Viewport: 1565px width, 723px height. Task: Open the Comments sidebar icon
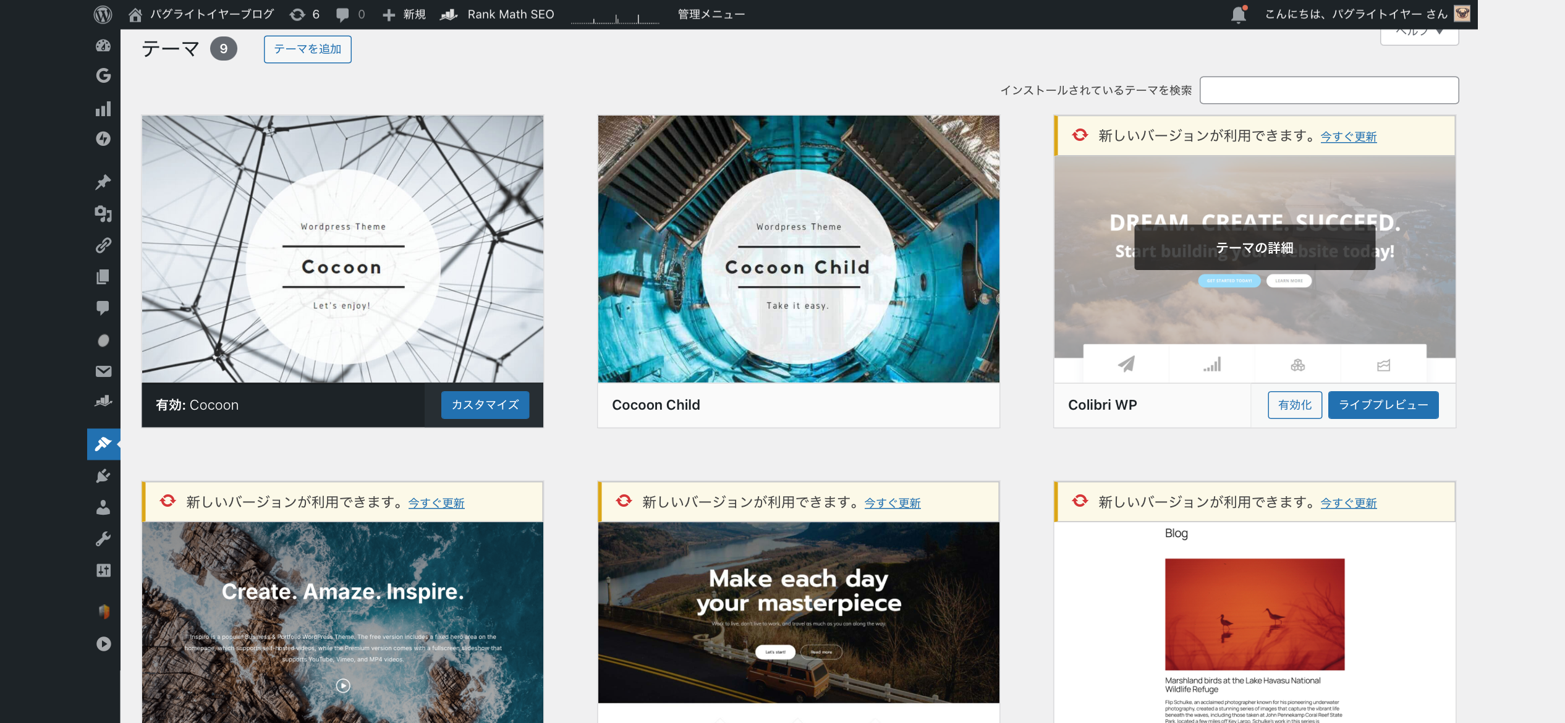(x=103, y=308)
